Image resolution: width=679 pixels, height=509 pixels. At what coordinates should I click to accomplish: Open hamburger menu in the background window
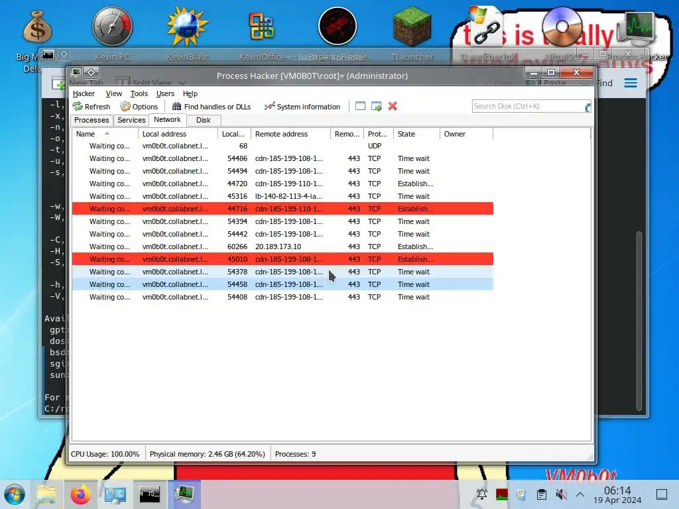tap(631, 83)
